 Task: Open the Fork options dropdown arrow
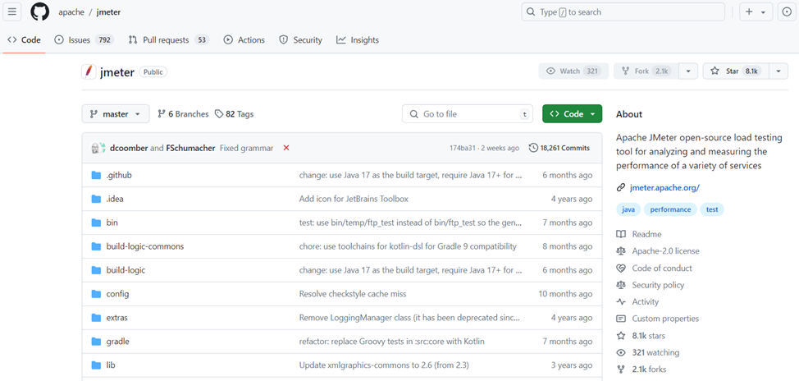[688, 71]
